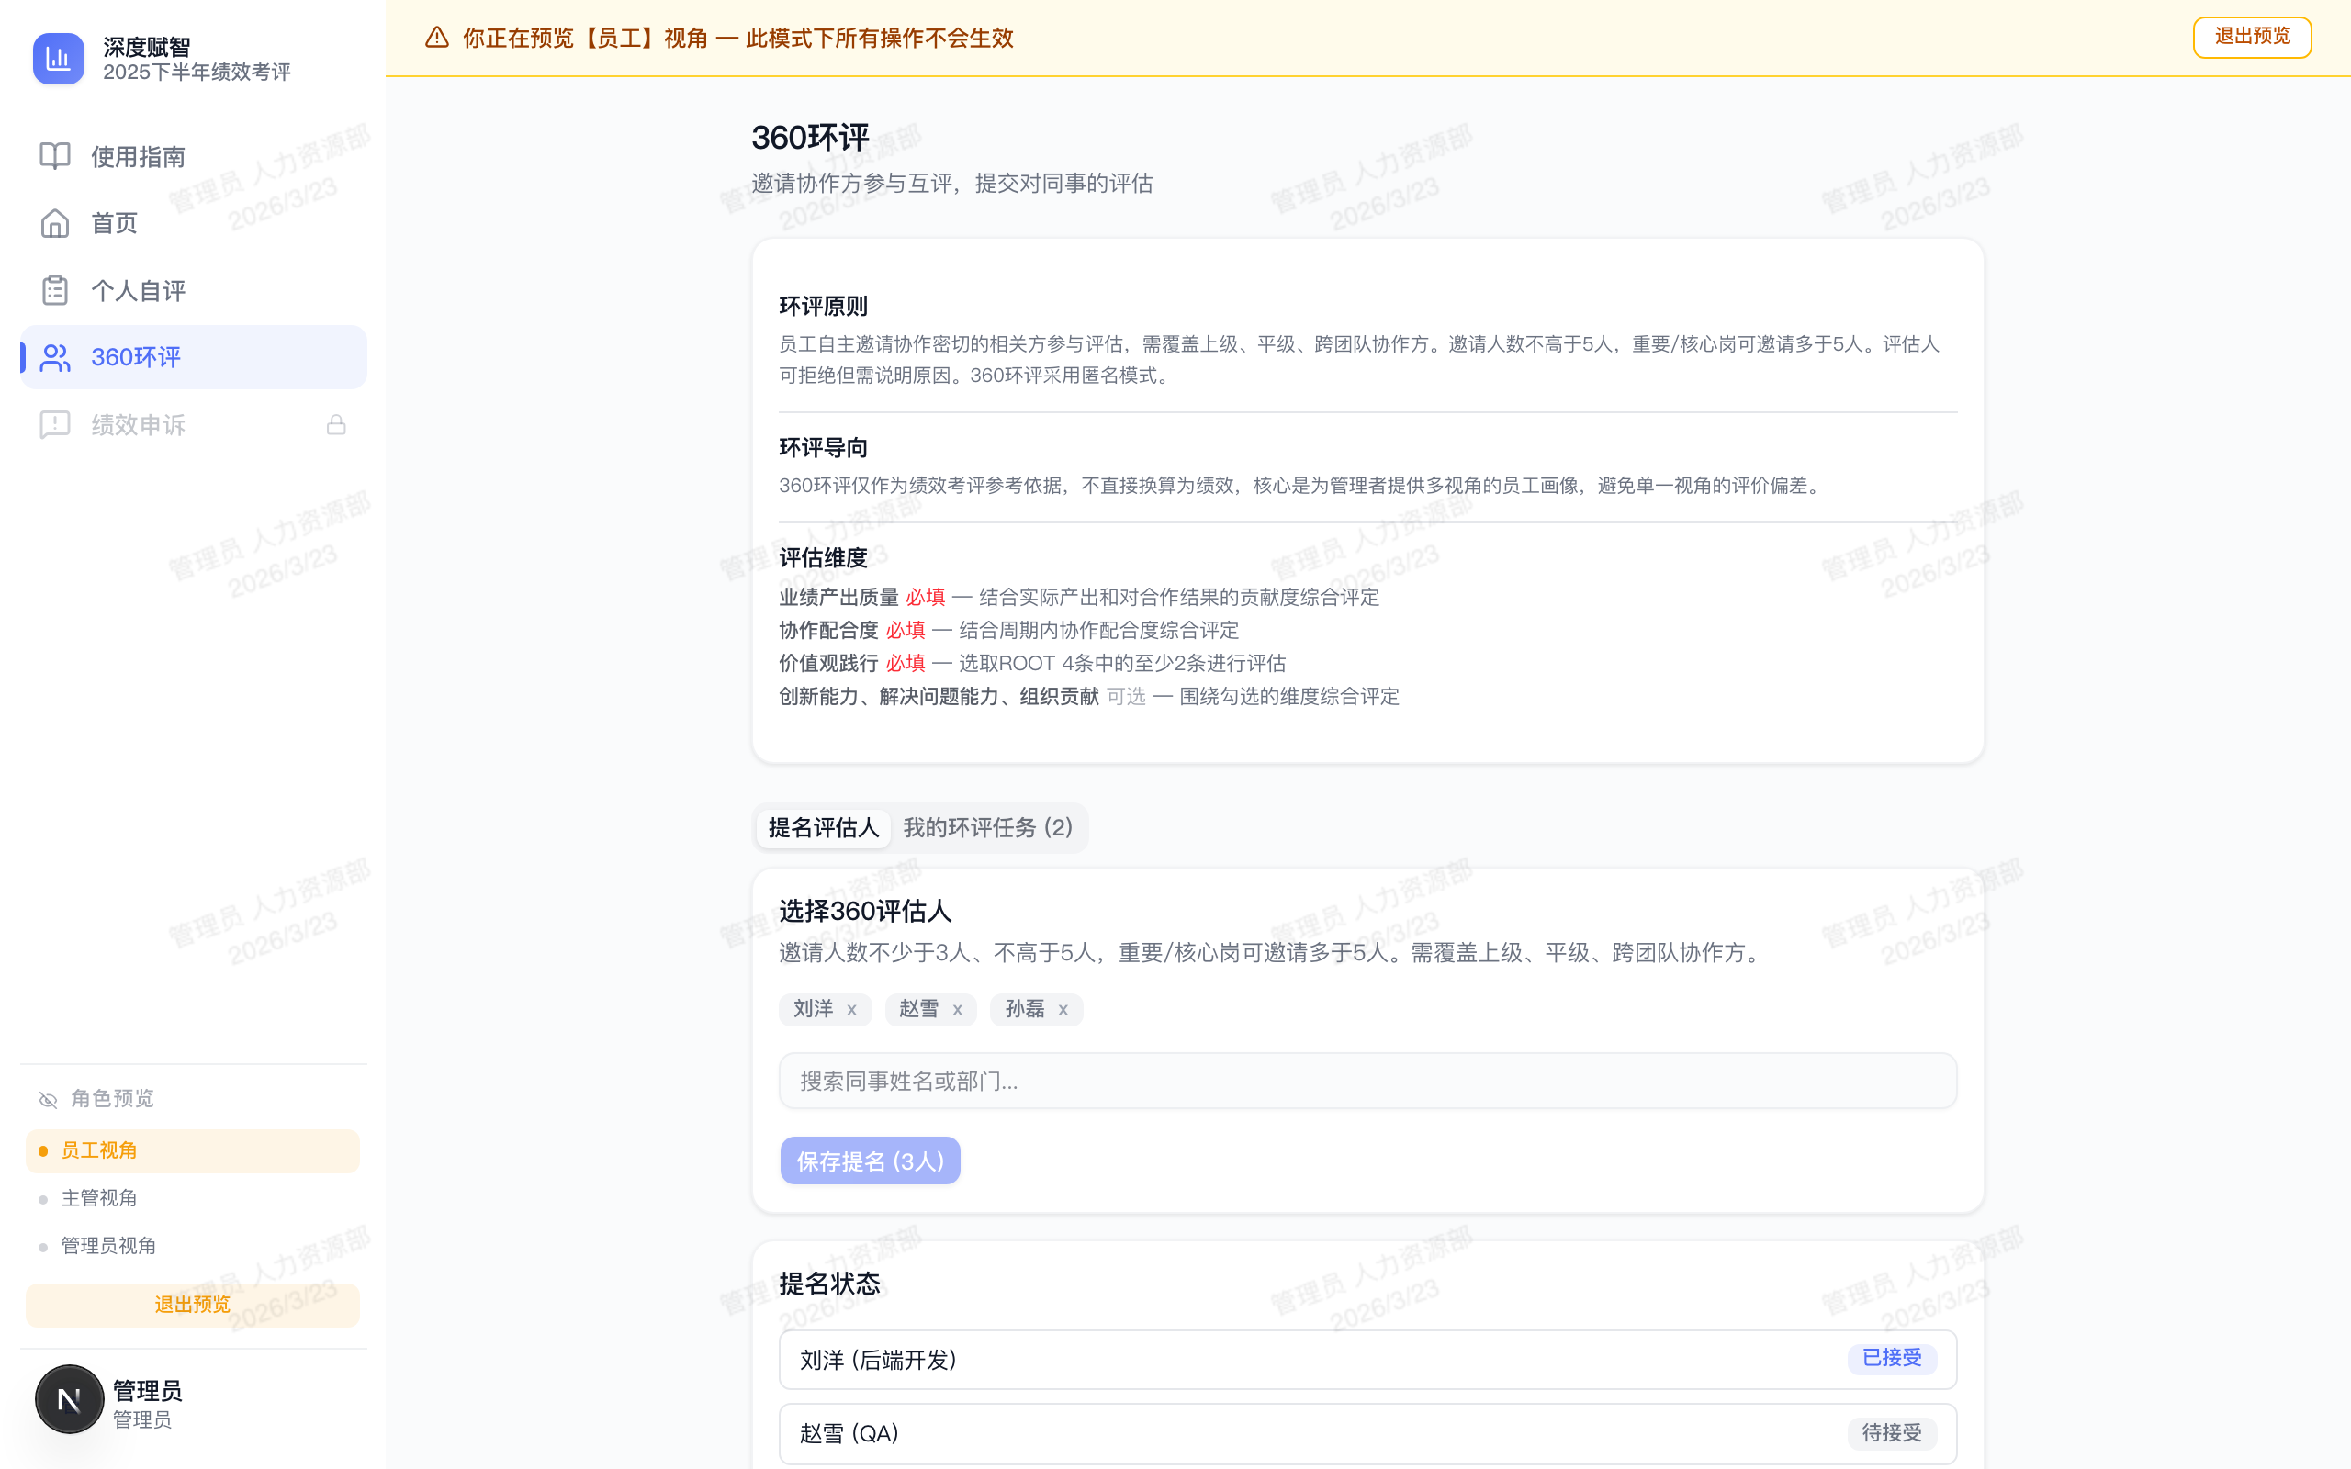Click 保存提名 (3人) button

pyautogui.click(x=870, y=1160)
